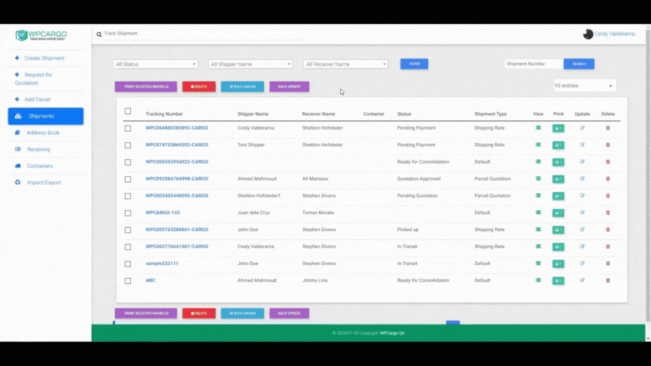The height and width of the screenshot is (366, 651).
Task: Toggle the select-all checkbox in table header
Action: pos(128,112)
